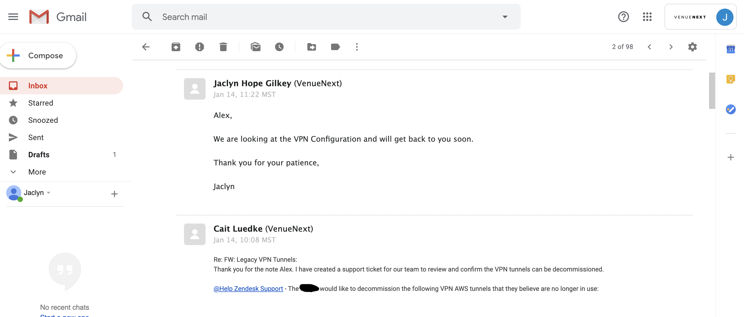Click the Compose button
Screen dimensions: 744x317
coord(38,55)
